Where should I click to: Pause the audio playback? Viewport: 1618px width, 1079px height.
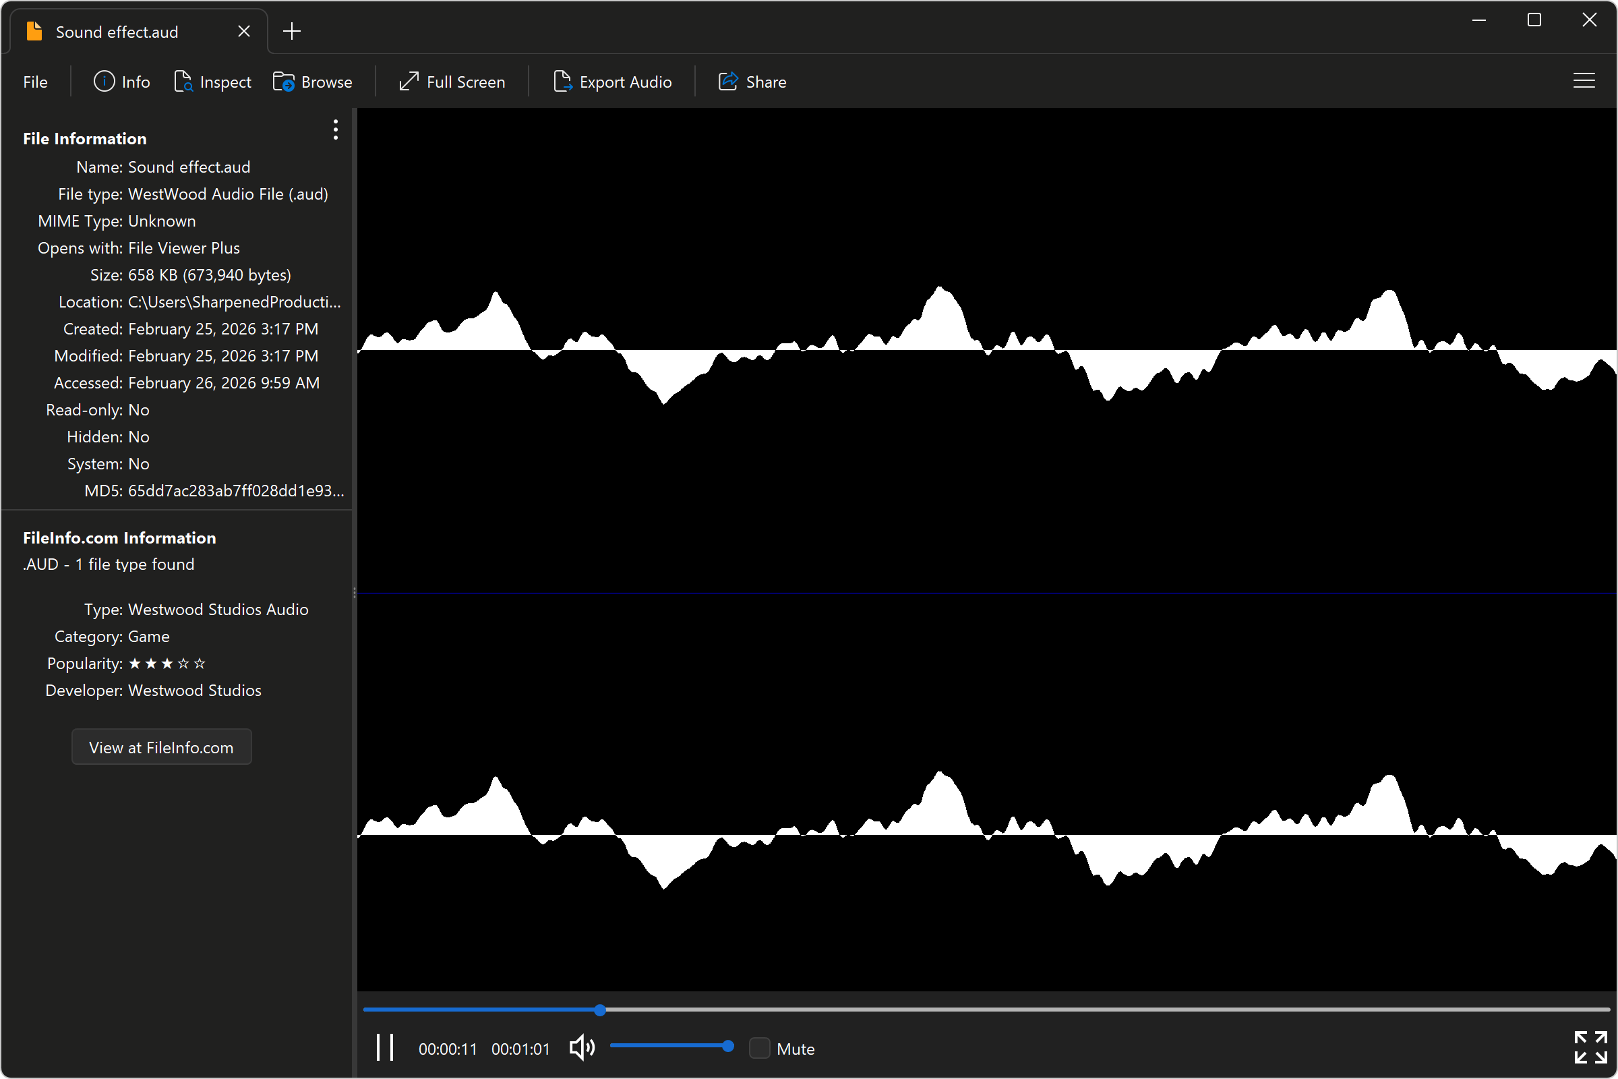tap(385, 1047)
